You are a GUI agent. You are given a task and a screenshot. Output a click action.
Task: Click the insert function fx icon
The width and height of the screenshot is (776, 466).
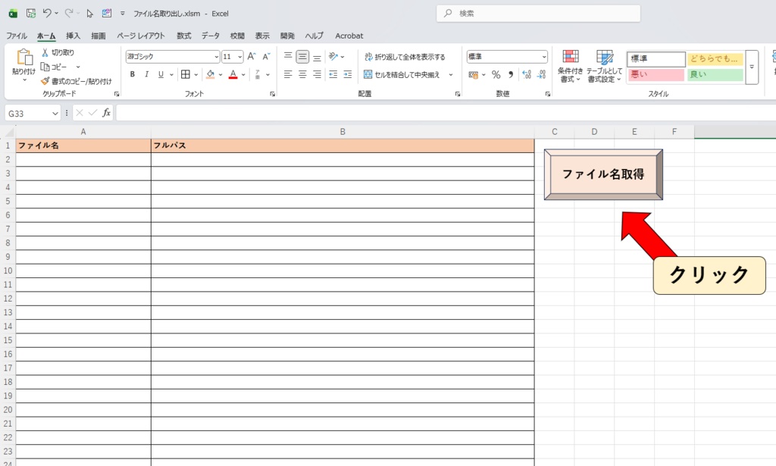click(106, 114)
